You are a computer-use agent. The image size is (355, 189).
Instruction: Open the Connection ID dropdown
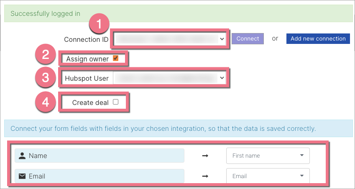(x=170, y=39)
